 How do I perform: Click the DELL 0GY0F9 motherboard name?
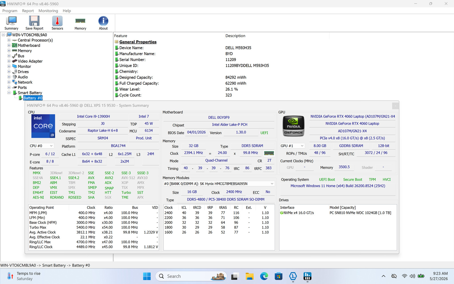219,118
